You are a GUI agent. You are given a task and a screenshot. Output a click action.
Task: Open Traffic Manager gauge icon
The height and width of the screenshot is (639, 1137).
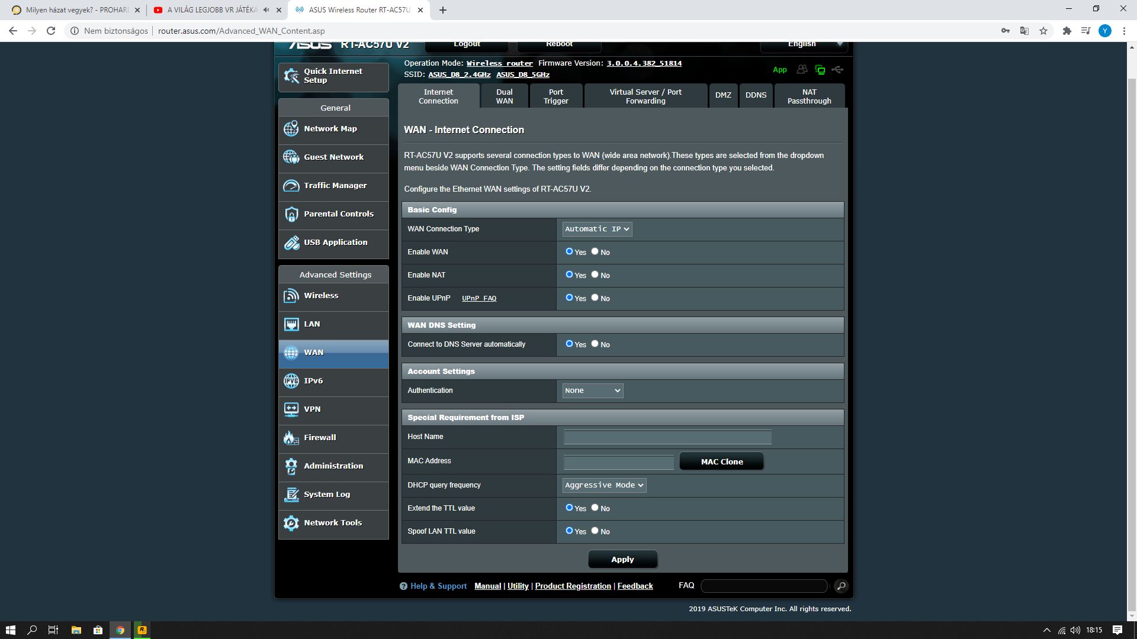(291, 185)
